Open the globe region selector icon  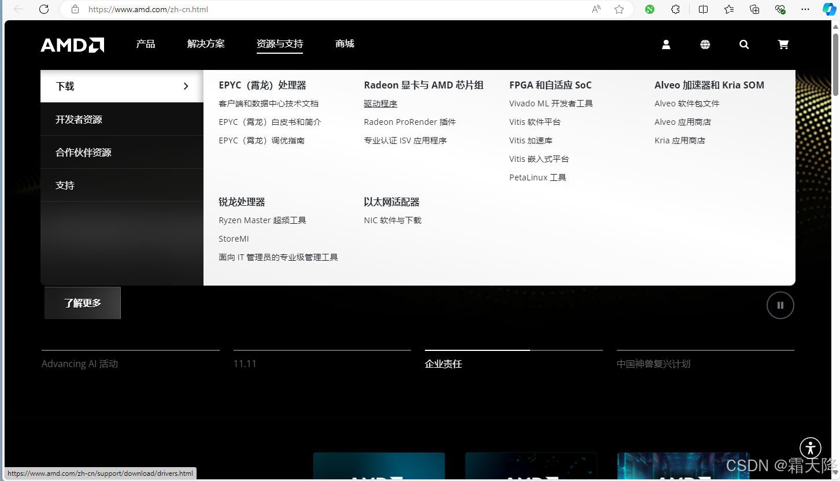coord(705,45)
